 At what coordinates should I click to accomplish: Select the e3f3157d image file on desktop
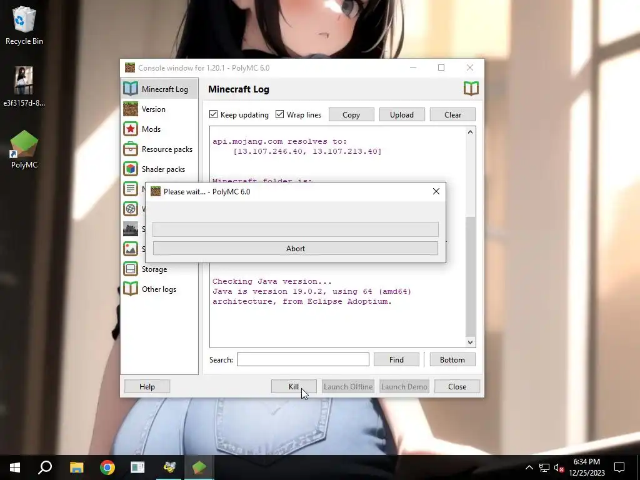pyautogui.click(x=24, y=86)
